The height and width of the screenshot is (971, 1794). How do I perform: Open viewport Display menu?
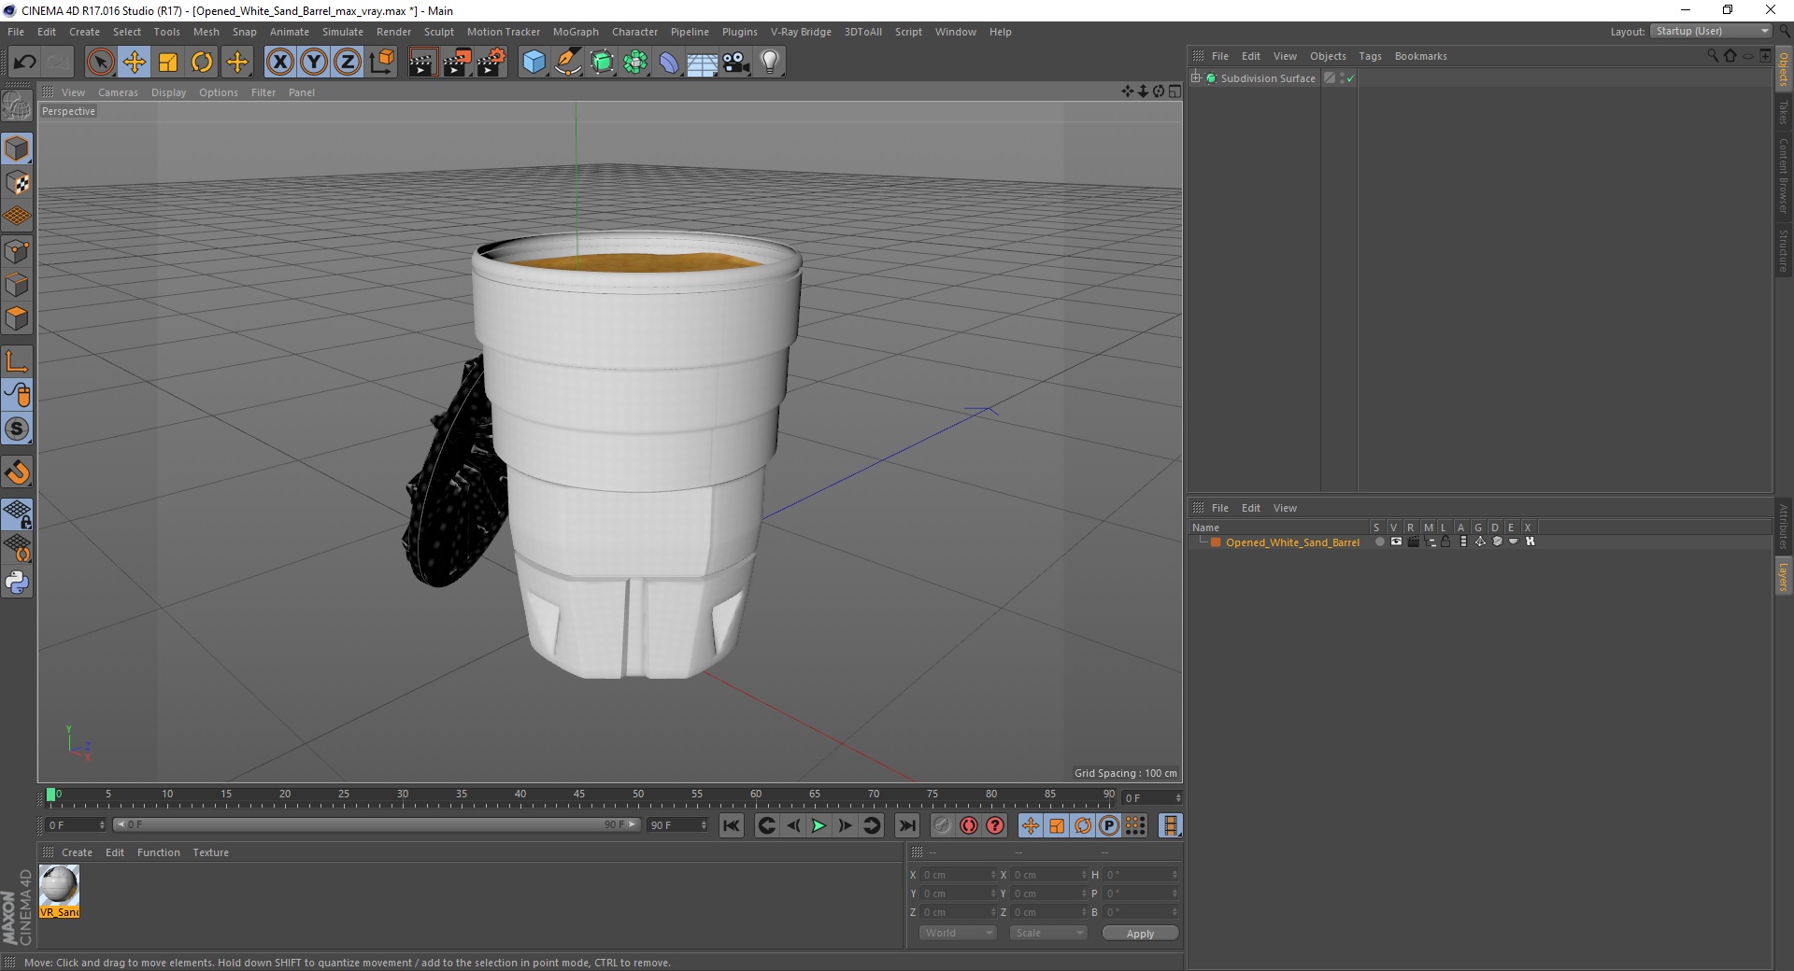click(x=168, y=92)
